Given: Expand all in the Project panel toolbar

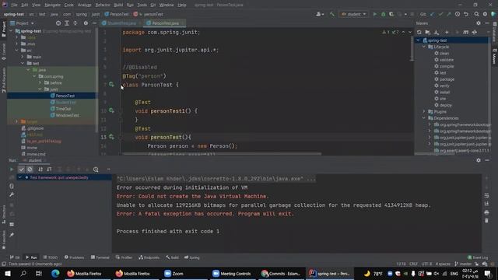Looking at the screenshot, I should 67,23.
